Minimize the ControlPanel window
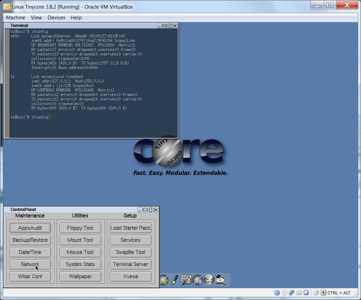The height and width of the screenshot is (300, 361). [140, 210]
